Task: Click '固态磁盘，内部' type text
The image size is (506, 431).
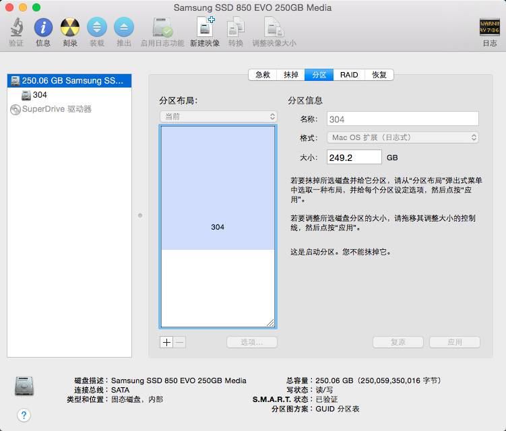Action: [x=137, y=399]
